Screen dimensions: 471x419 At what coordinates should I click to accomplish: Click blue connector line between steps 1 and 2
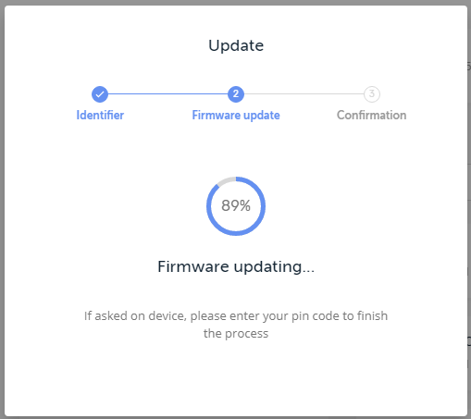pyautogui.click(x=167, y=94)
